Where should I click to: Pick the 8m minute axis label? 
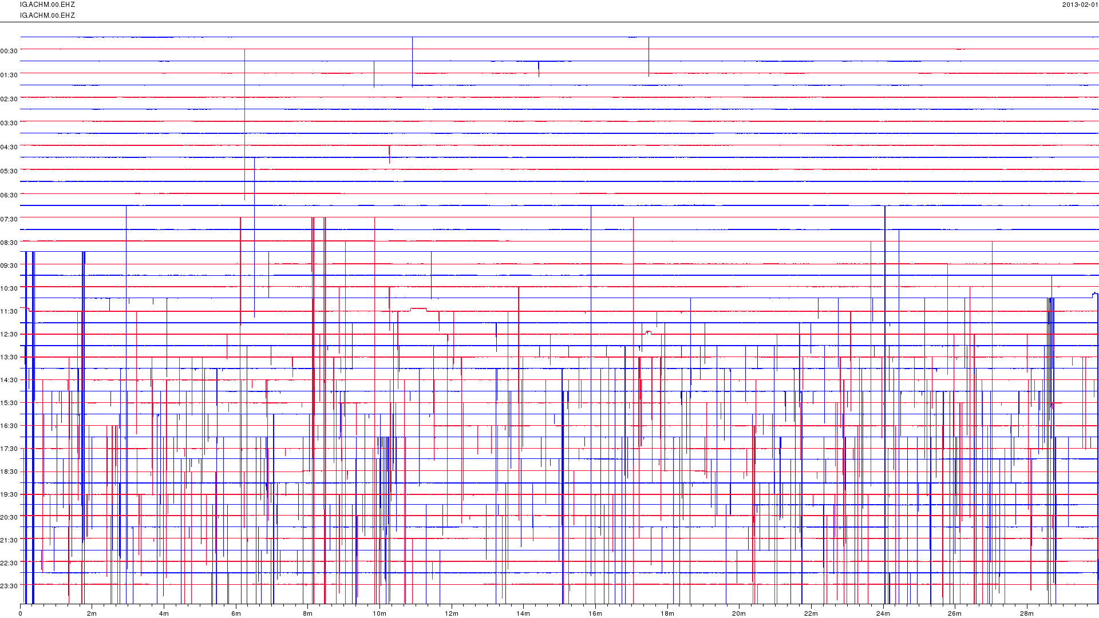point(308,614)
